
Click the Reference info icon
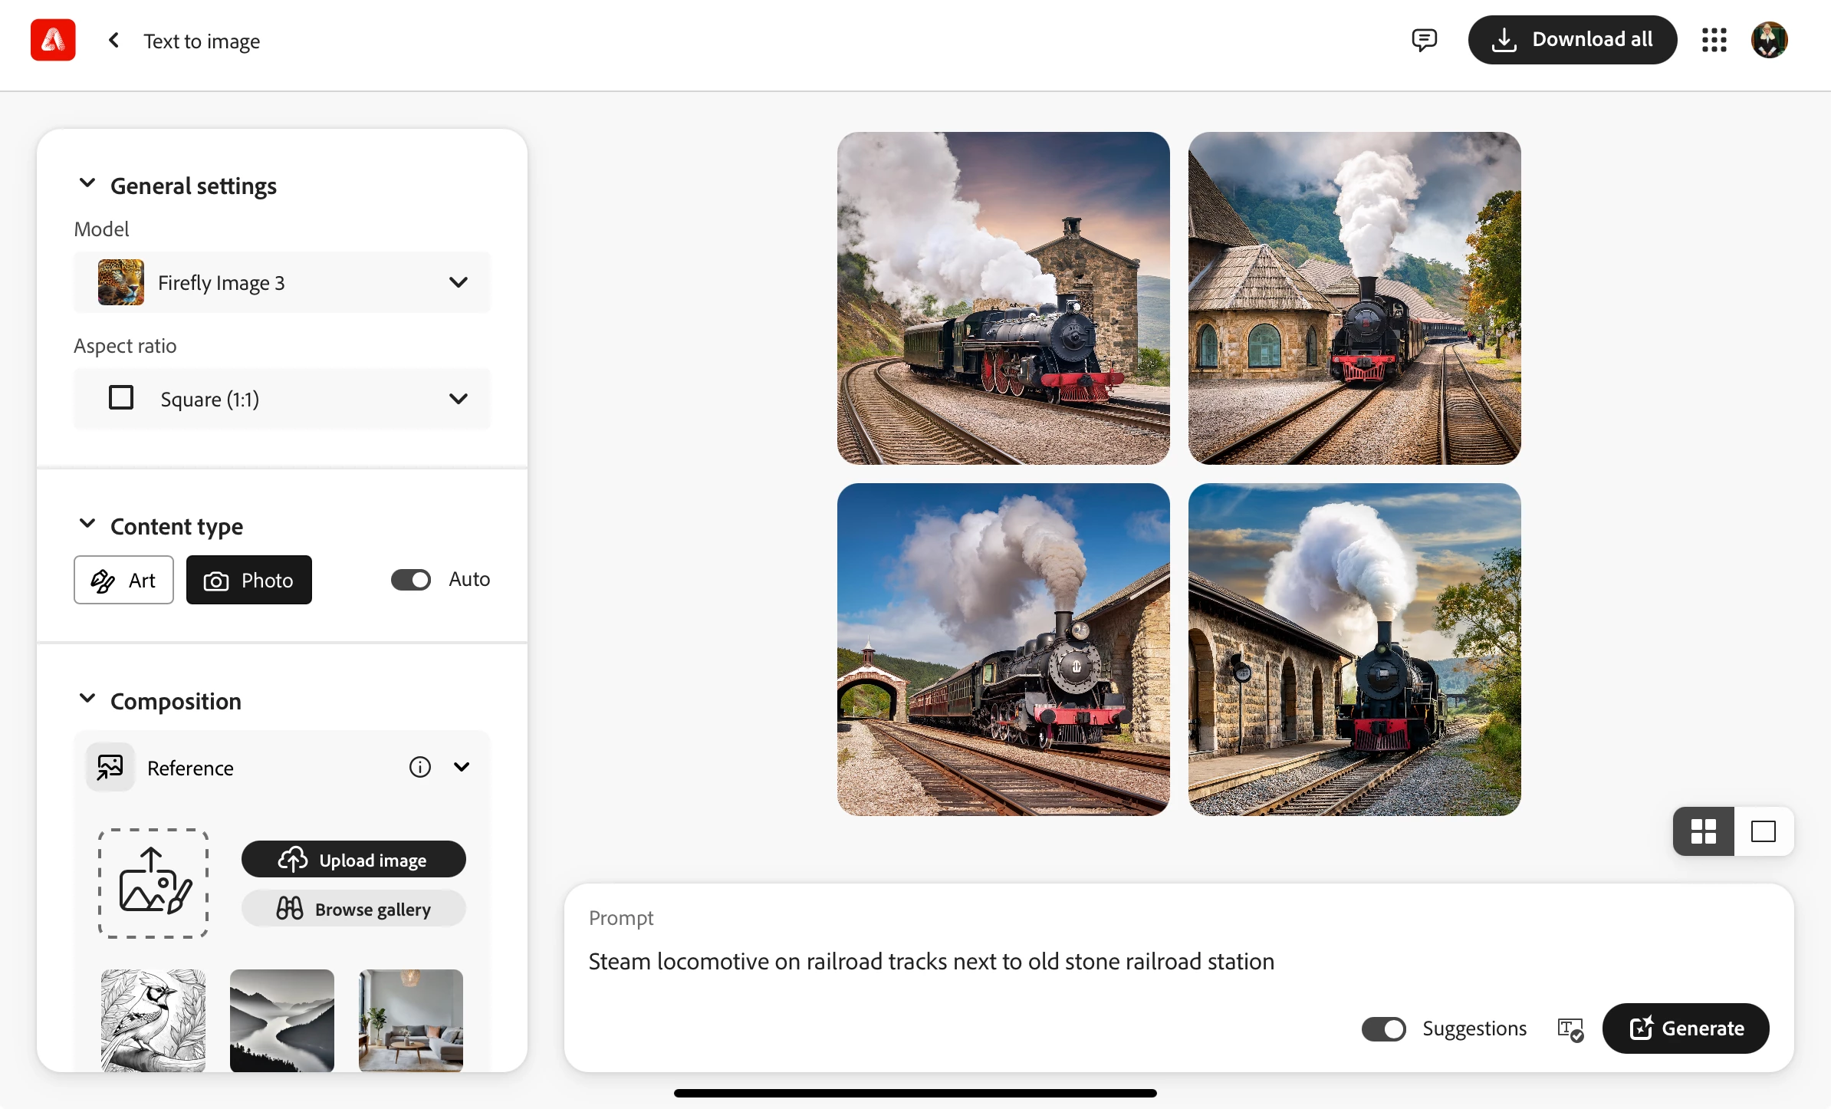tap(419, 767)
